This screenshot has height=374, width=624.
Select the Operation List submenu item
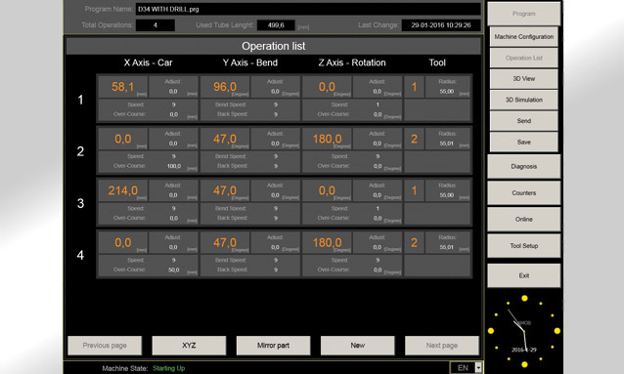click(523, 58)
